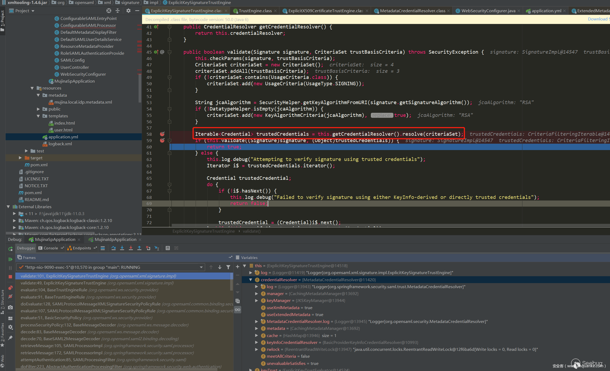Click the Step Into debugger icon
610x371 pixels.
point(122,248)
